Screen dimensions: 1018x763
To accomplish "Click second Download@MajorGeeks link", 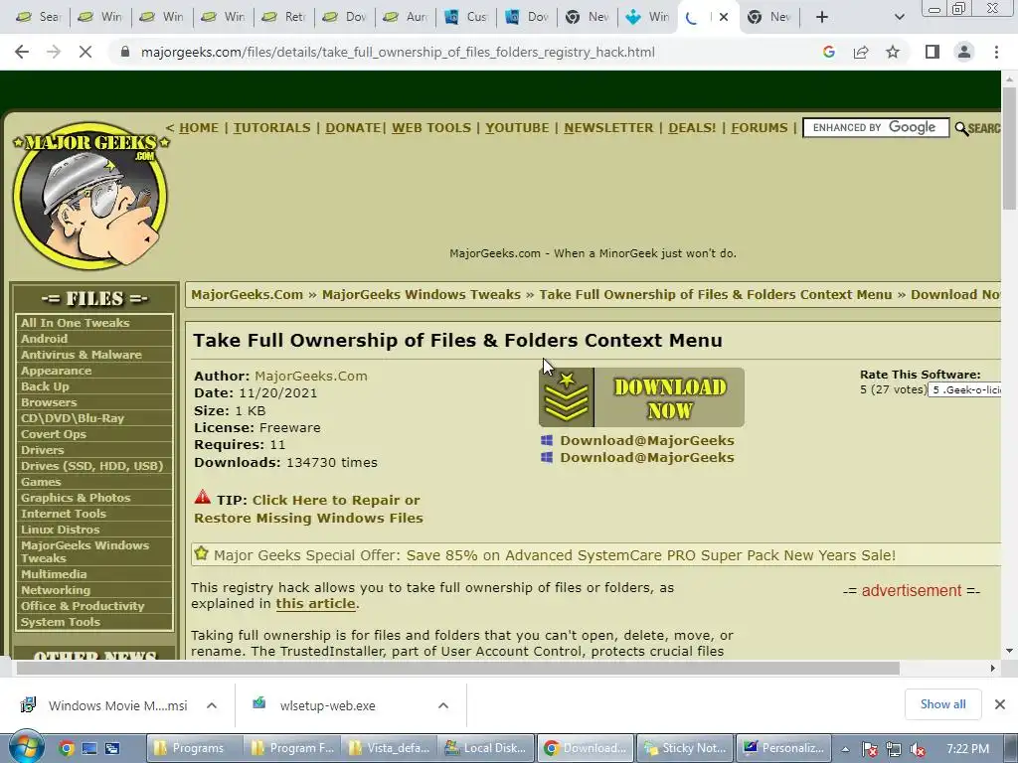I will pos(647,457).
